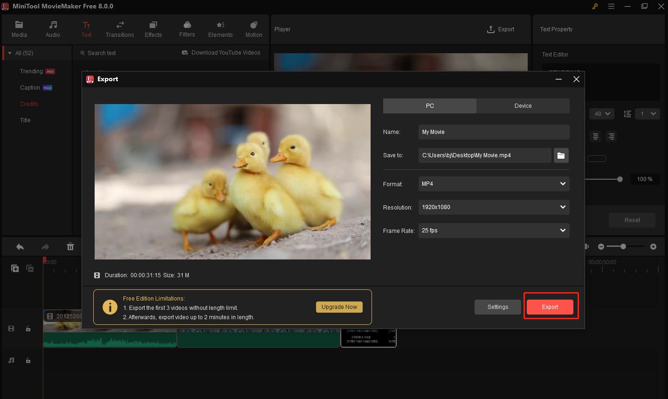Screen dimensions: 668x399
Task: Open the Motion panel
Action: click(254, 29)
